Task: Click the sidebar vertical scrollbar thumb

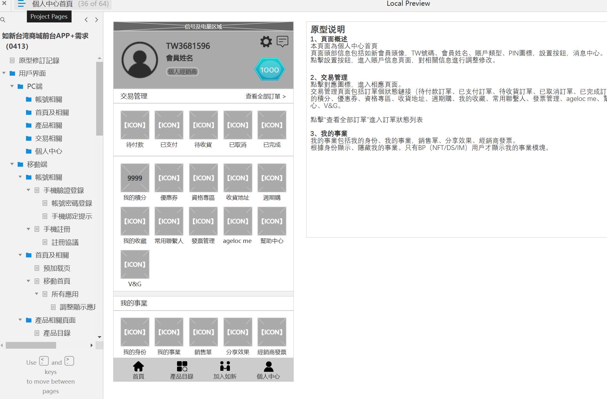Action: 99,99
